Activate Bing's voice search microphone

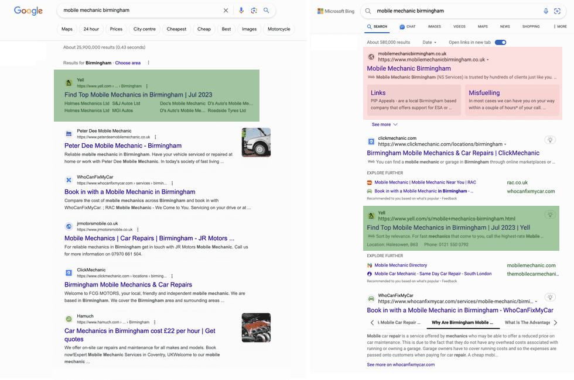[546, 11]
